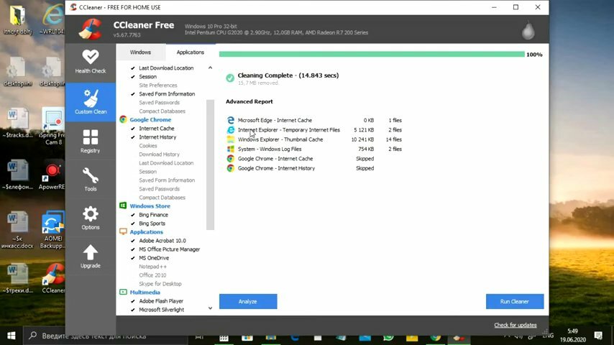
Task: Uncheck Chrome Internet History in the tree
Action: coord(133,137)
